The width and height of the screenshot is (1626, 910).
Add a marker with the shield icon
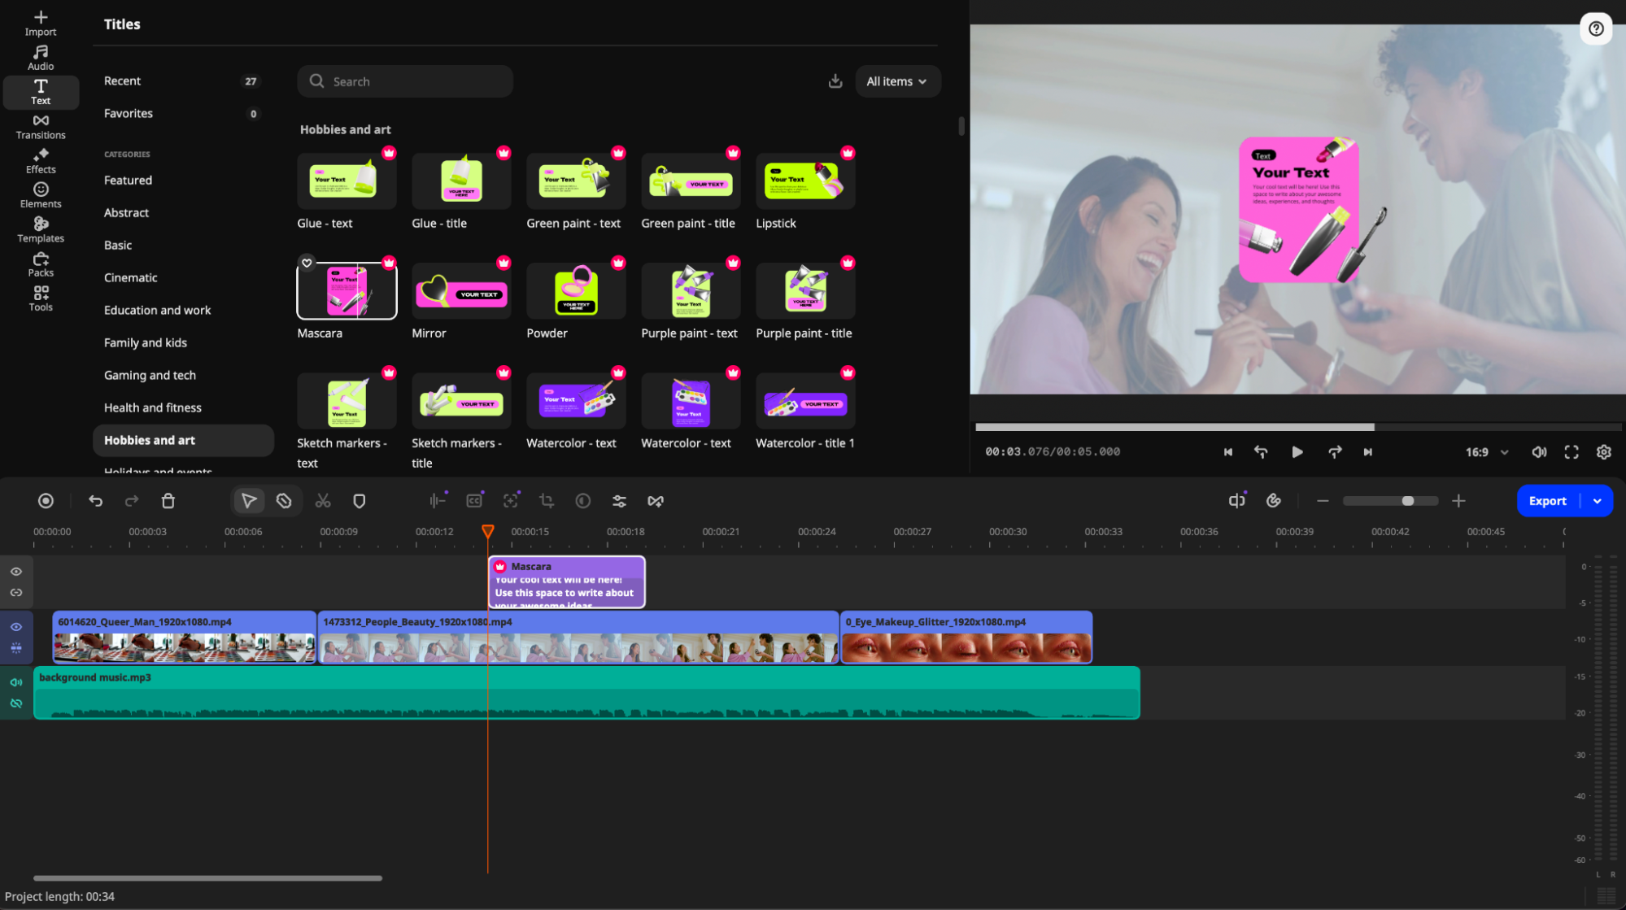tap(359, 501)
